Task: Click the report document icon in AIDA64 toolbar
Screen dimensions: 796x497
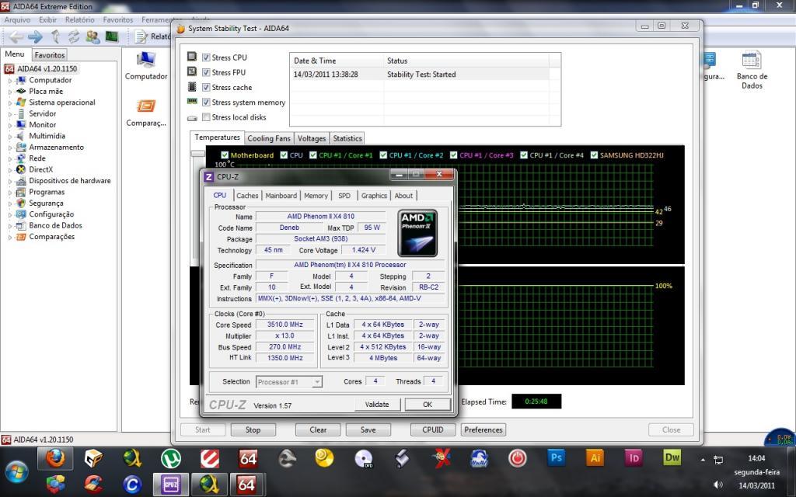Action: [141, 36]
